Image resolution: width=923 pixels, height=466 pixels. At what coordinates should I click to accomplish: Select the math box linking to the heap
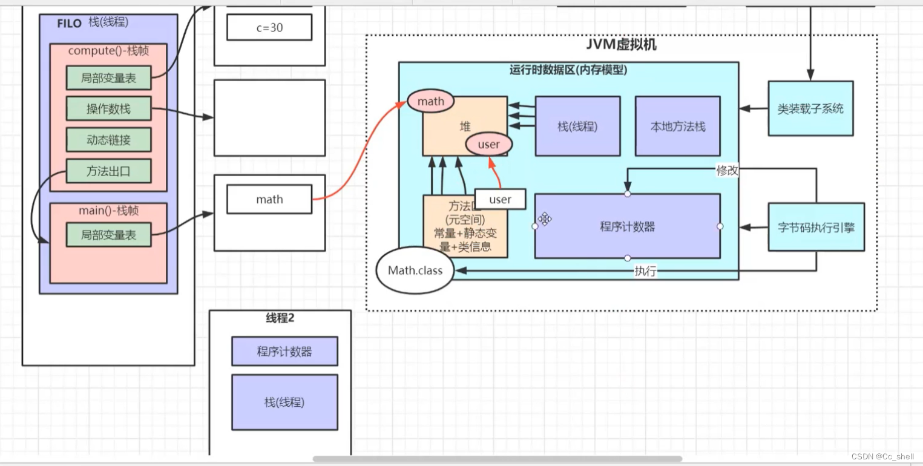269,199
